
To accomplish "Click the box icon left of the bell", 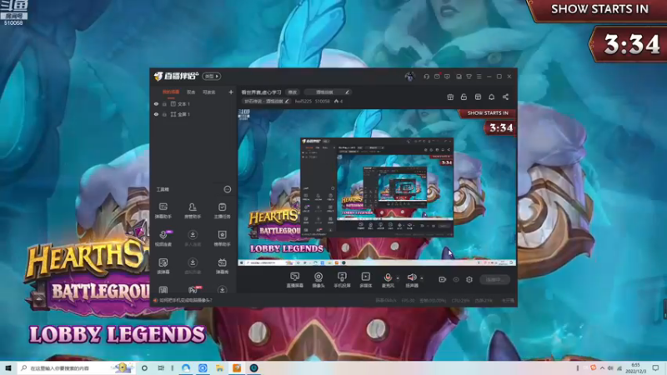I will (478, 97).
